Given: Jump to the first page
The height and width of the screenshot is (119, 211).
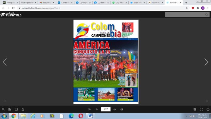Looking at the screenshot, I should tap(90, 109).
